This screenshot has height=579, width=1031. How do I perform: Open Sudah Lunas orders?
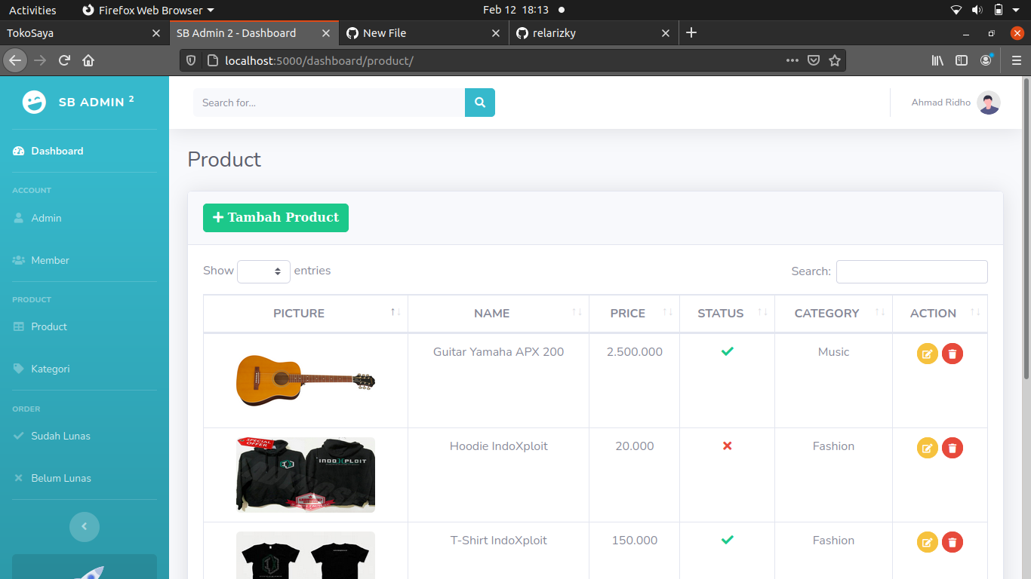pyautogui.click(x=85, y=436)
